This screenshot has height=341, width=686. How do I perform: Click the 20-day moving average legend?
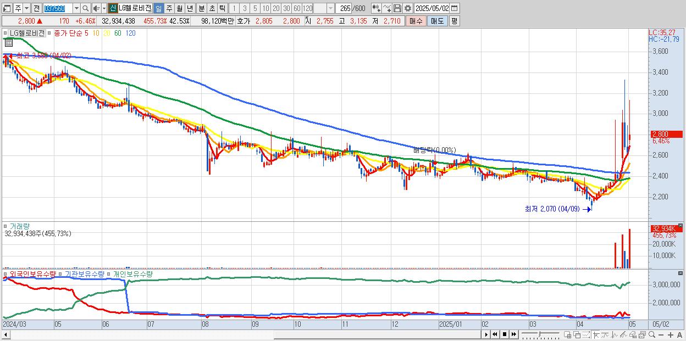click(107, 33)
